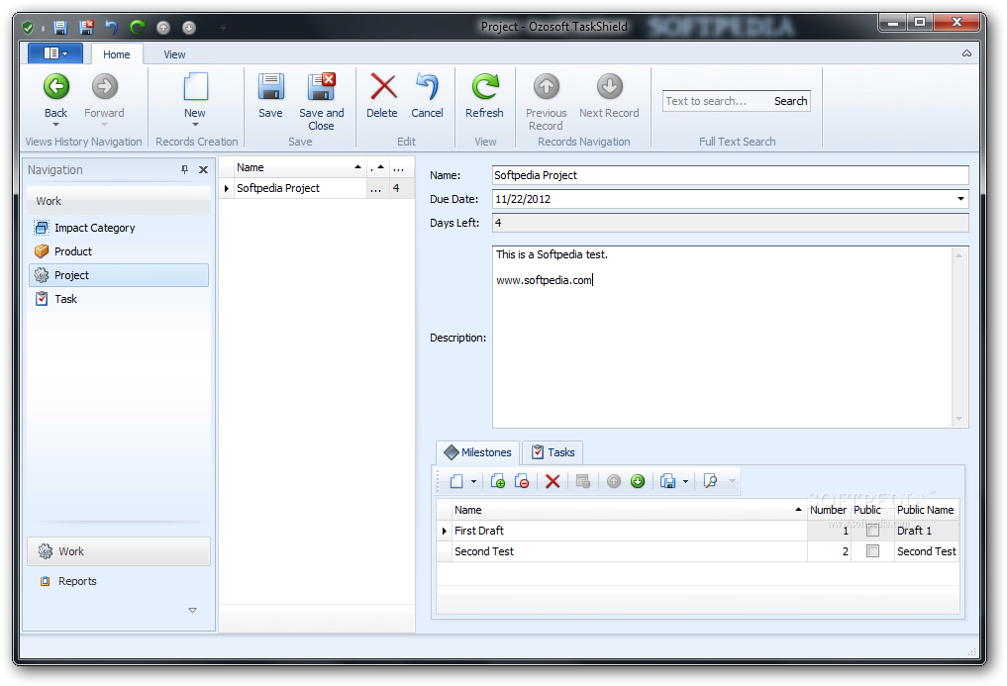Delete the record with red X

click(382, 95)
